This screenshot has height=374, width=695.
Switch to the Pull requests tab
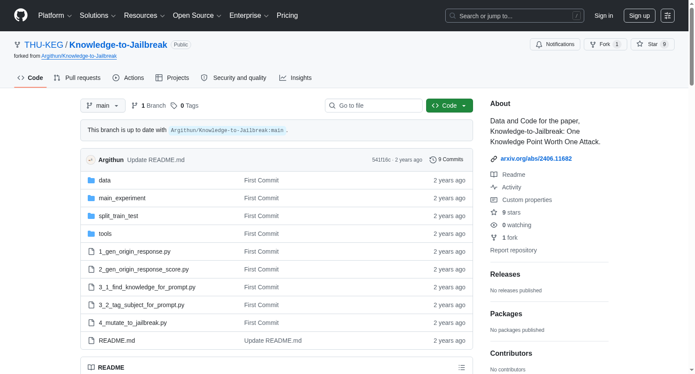coord(77,78)
